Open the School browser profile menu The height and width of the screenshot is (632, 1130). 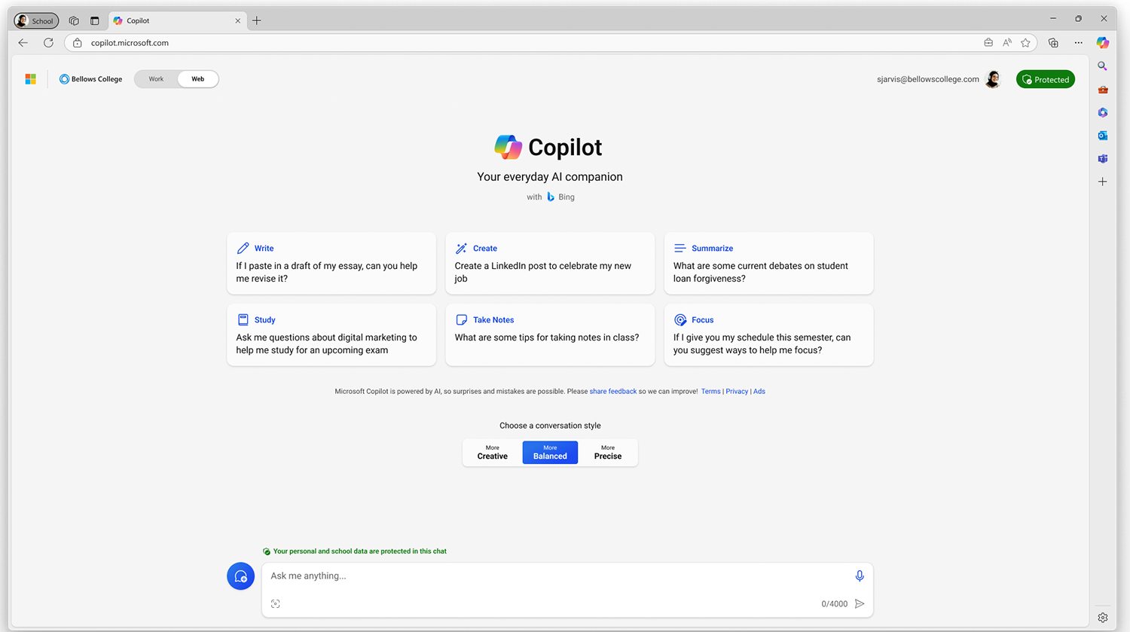click(35, 20)
